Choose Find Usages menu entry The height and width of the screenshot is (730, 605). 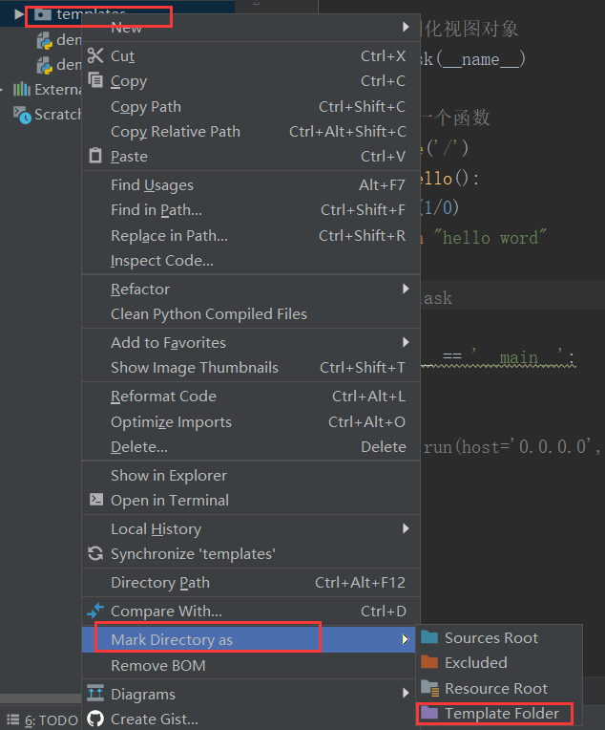click(x=251, y=184)
